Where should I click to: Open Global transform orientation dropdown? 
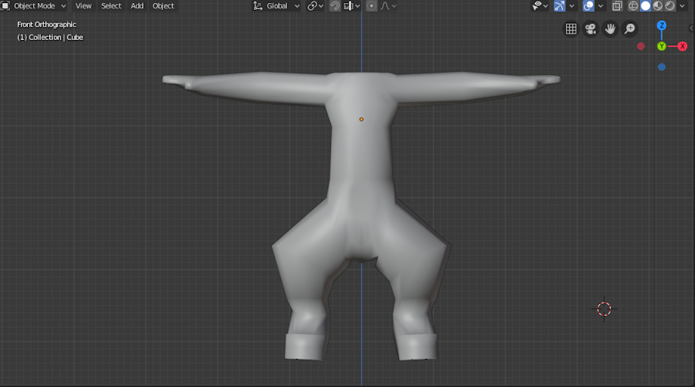pos(276,6)
